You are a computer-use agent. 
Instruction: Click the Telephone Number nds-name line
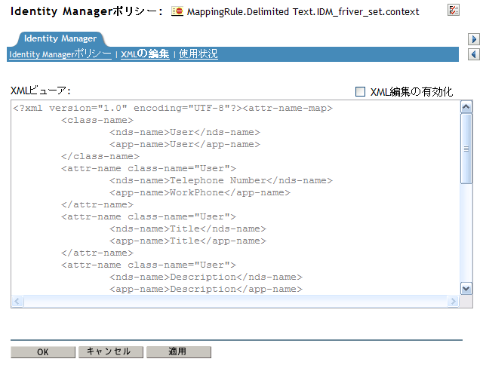[221, 181]
